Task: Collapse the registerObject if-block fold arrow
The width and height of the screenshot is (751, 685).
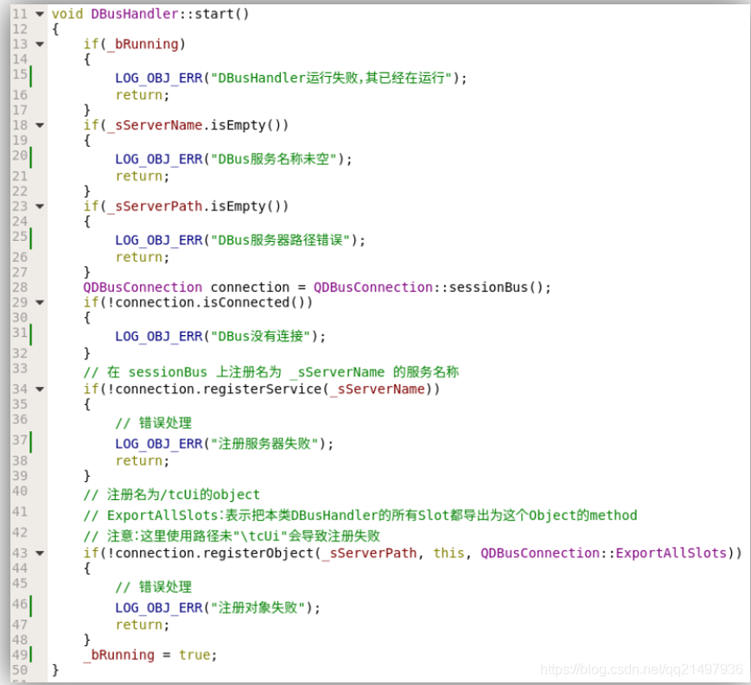Action: pos(40,554)
